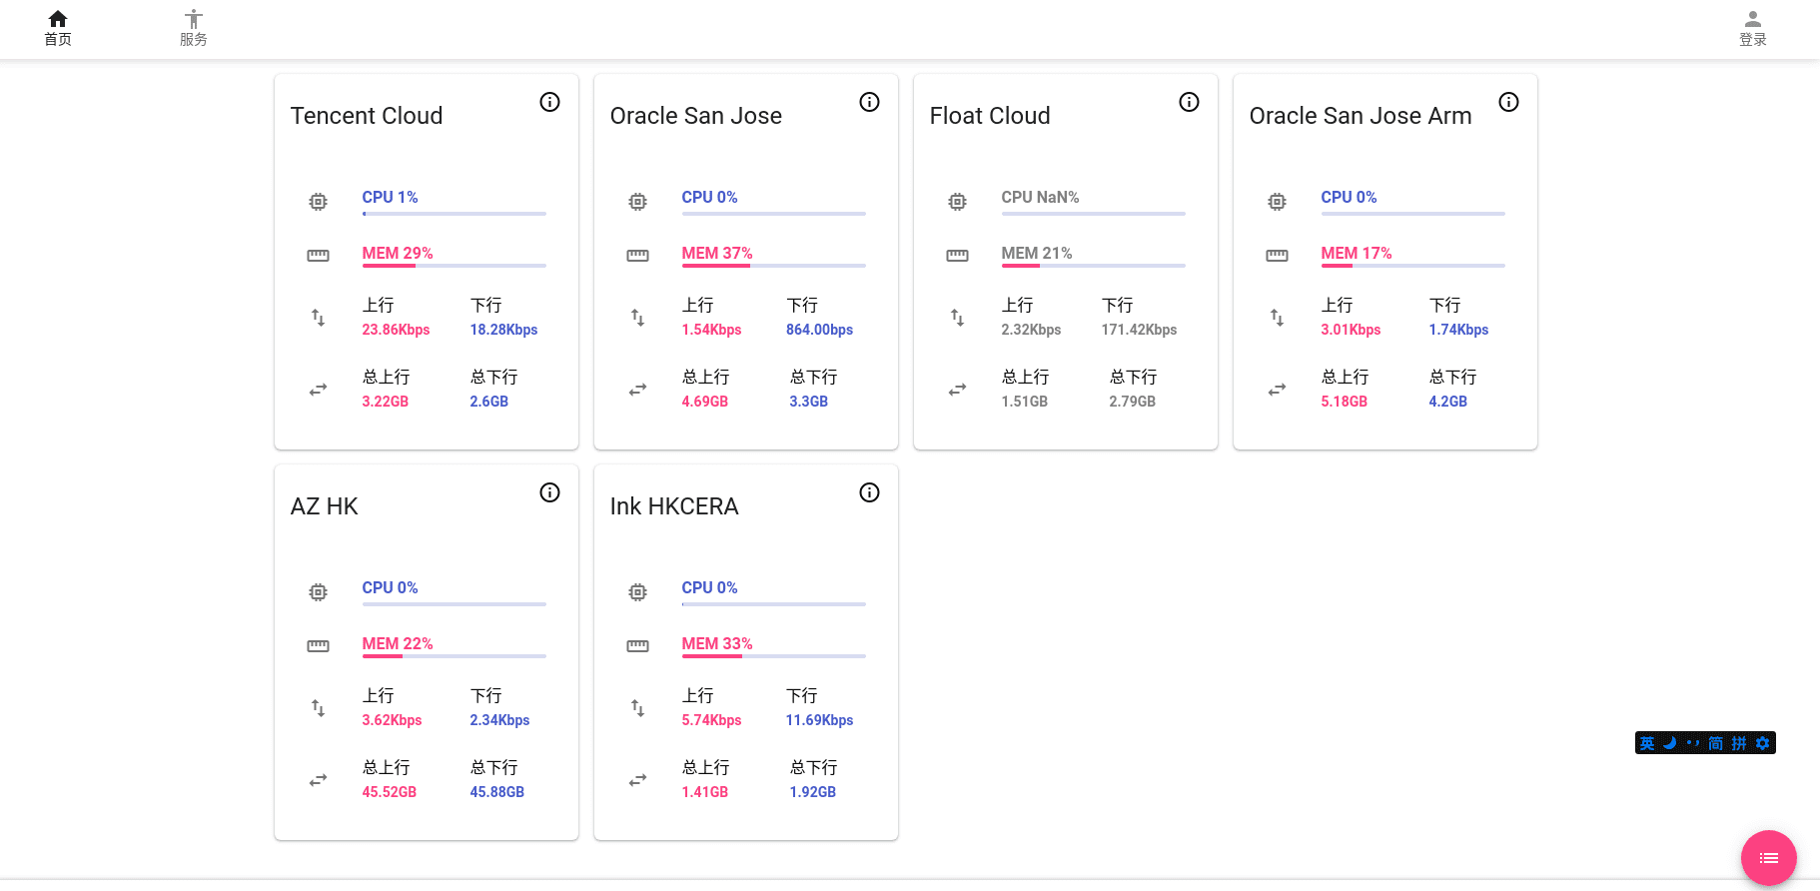Image resolution: width=1820 pixels, height=891 pixels.
Task: Click Oracle San Jose memory icon
Action: pos(637,256)
